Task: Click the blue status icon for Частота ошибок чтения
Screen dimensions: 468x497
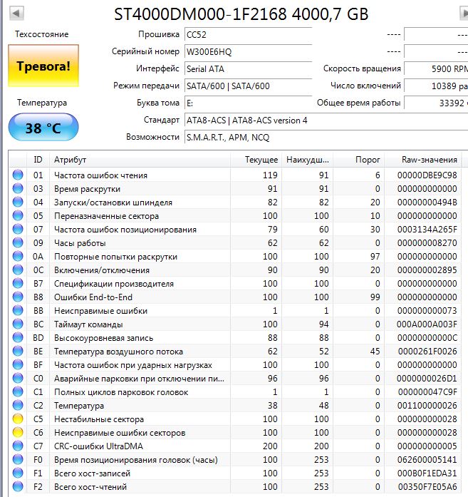Action: (18, 175)
